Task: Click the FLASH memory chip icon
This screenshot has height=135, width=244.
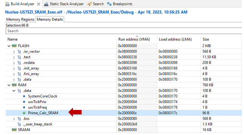Action: click(x=14, y=46)
